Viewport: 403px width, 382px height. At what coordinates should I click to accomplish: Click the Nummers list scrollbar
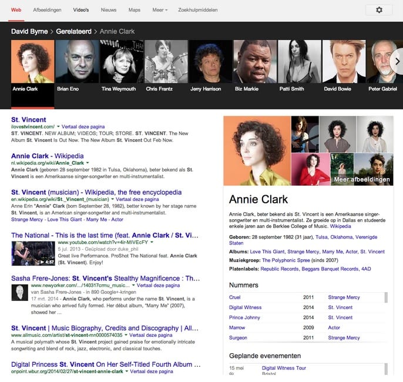click(386, 298)
